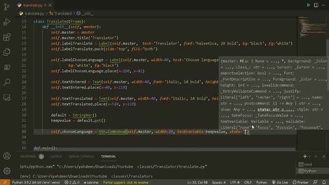Image resolution: width=329 pixels, height=185 pixels.
Task: Split the editor to the right
Action: tap(316, 5)
